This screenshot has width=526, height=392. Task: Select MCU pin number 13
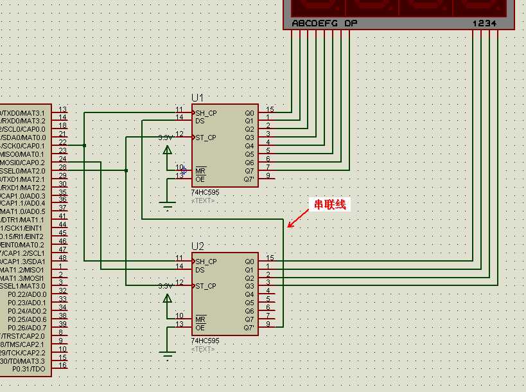(x=63, y=109)
